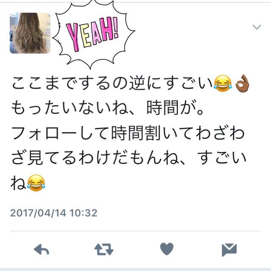The image size is (271, 271).
Task: Select the line もったいないね、時間が。
Action: coord(108,108)
